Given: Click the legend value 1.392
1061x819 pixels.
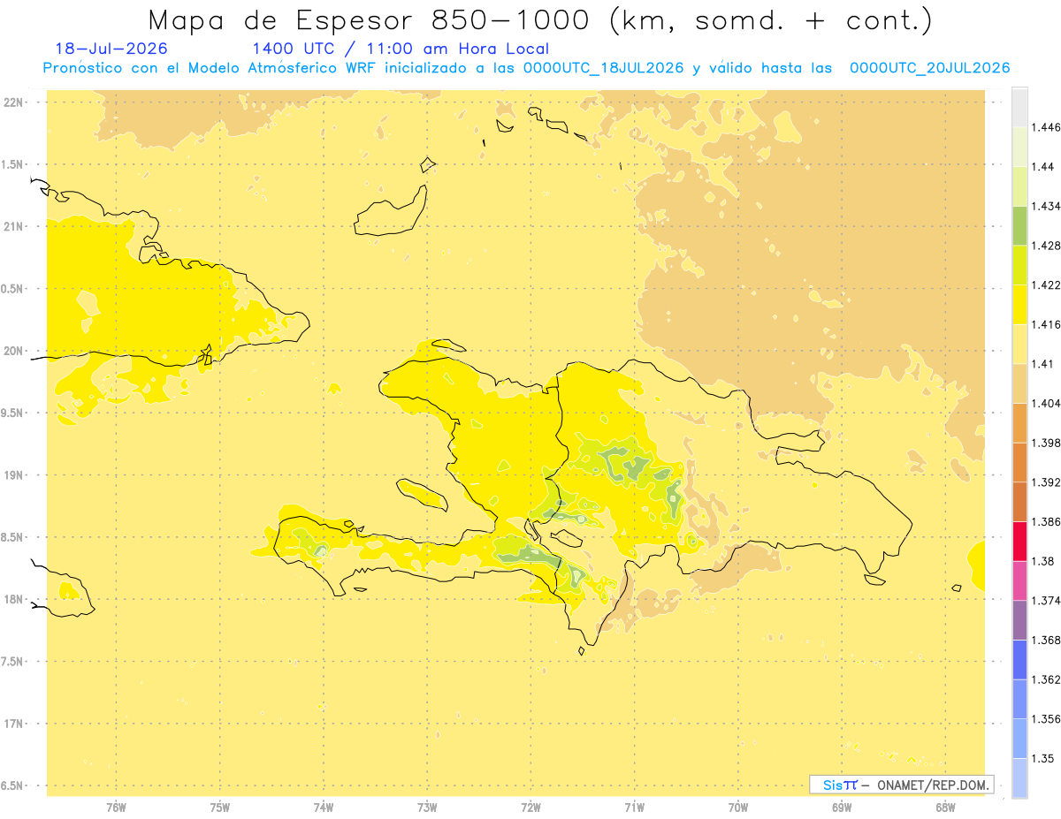Looking at the screenshot, I should coord(1047,482).
